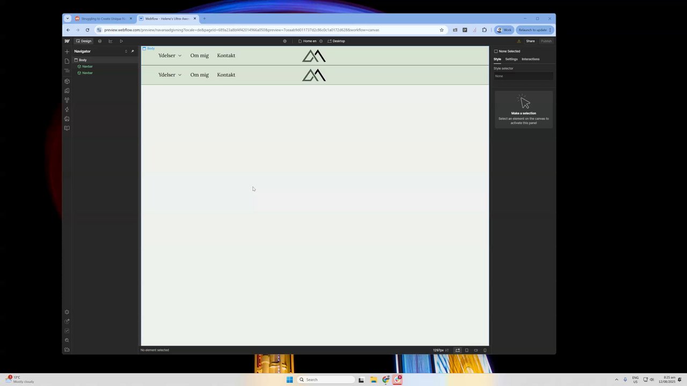
Task: Open the Chrome tab search dropdown
Action: coord(67,18)
